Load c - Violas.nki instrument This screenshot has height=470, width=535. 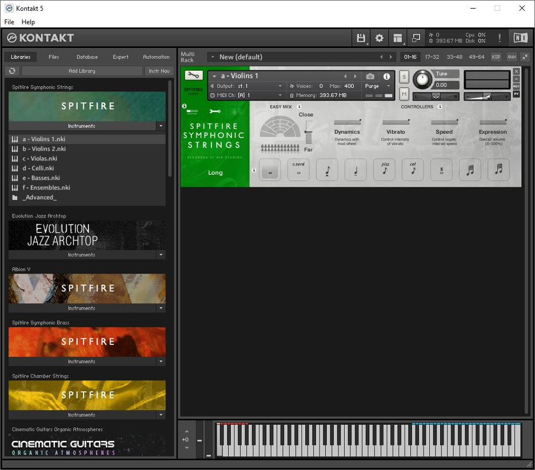click(87, 159)
